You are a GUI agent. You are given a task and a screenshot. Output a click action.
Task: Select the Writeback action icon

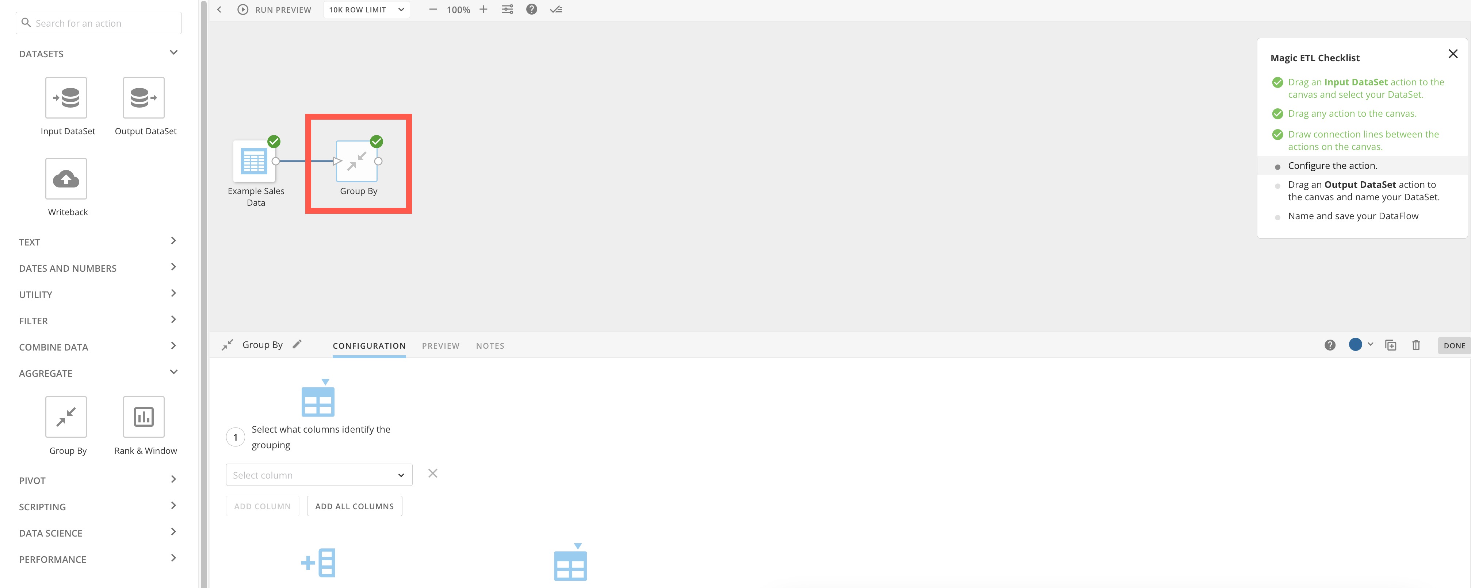pos(66,179)
